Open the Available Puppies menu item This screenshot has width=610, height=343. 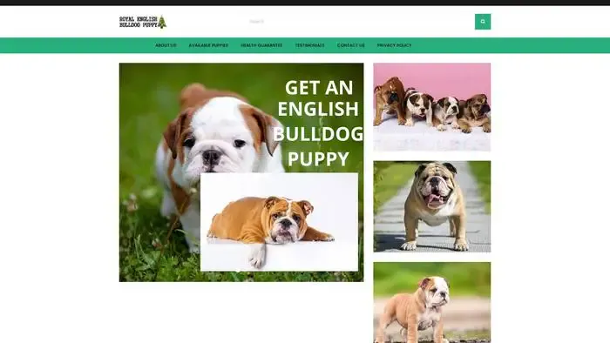(208, 45)
